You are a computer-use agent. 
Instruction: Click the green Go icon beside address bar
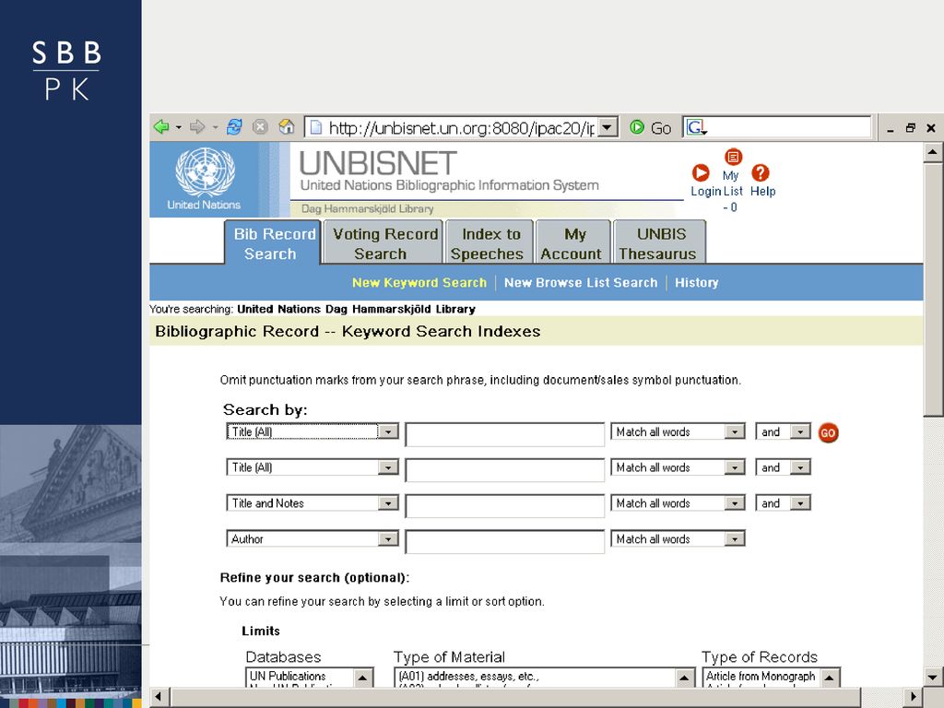637,127
